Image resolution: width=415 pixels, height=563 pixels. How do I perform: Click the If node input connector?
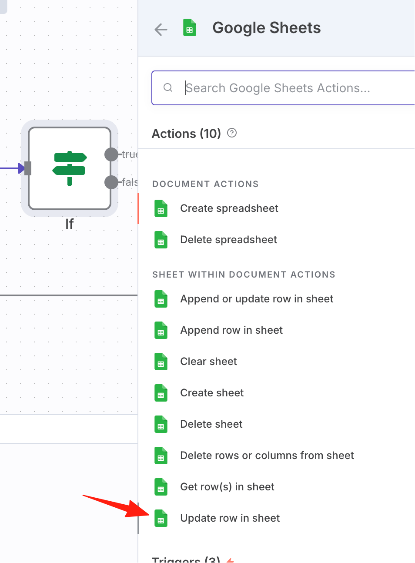click(x=28, y=168)
